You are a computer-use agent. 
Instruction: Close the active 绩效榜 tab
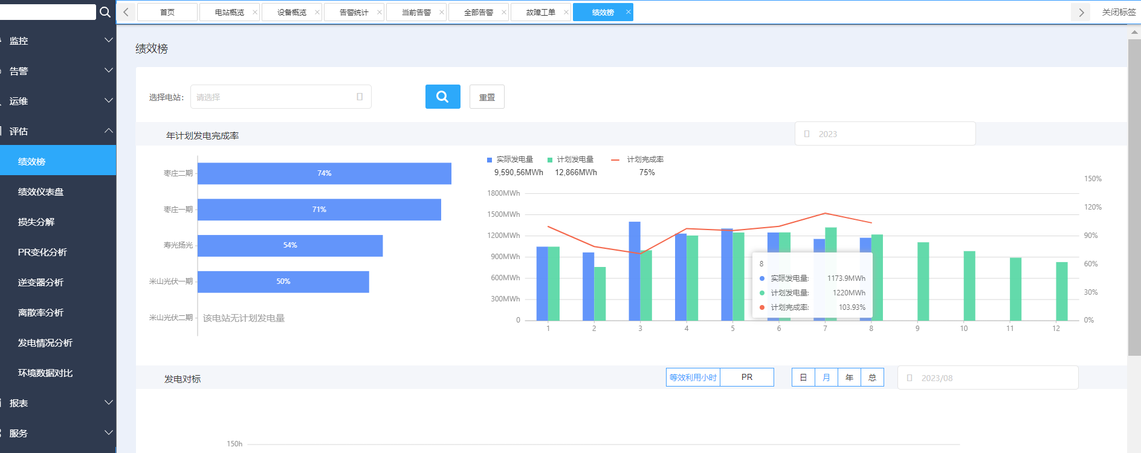(628, 12)
